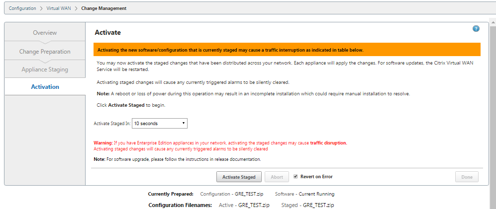Click the red 'Warning:' label text
The image size is (496, 209).
point(103,143)
